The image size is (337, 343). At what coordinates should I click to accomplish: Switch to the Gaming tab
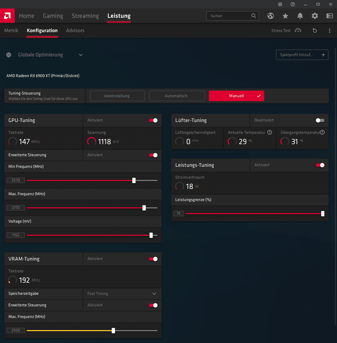[x=53, y=16]
